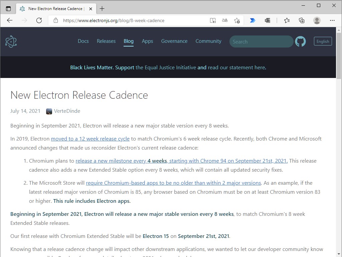Screen dimensions: 342x257
Task: Click the bold 'Electron 15' text
Action: (x=156, y=236)
